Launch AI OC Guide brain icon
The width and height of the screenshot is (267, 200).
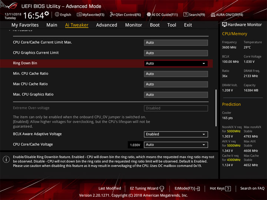point(149,14)
